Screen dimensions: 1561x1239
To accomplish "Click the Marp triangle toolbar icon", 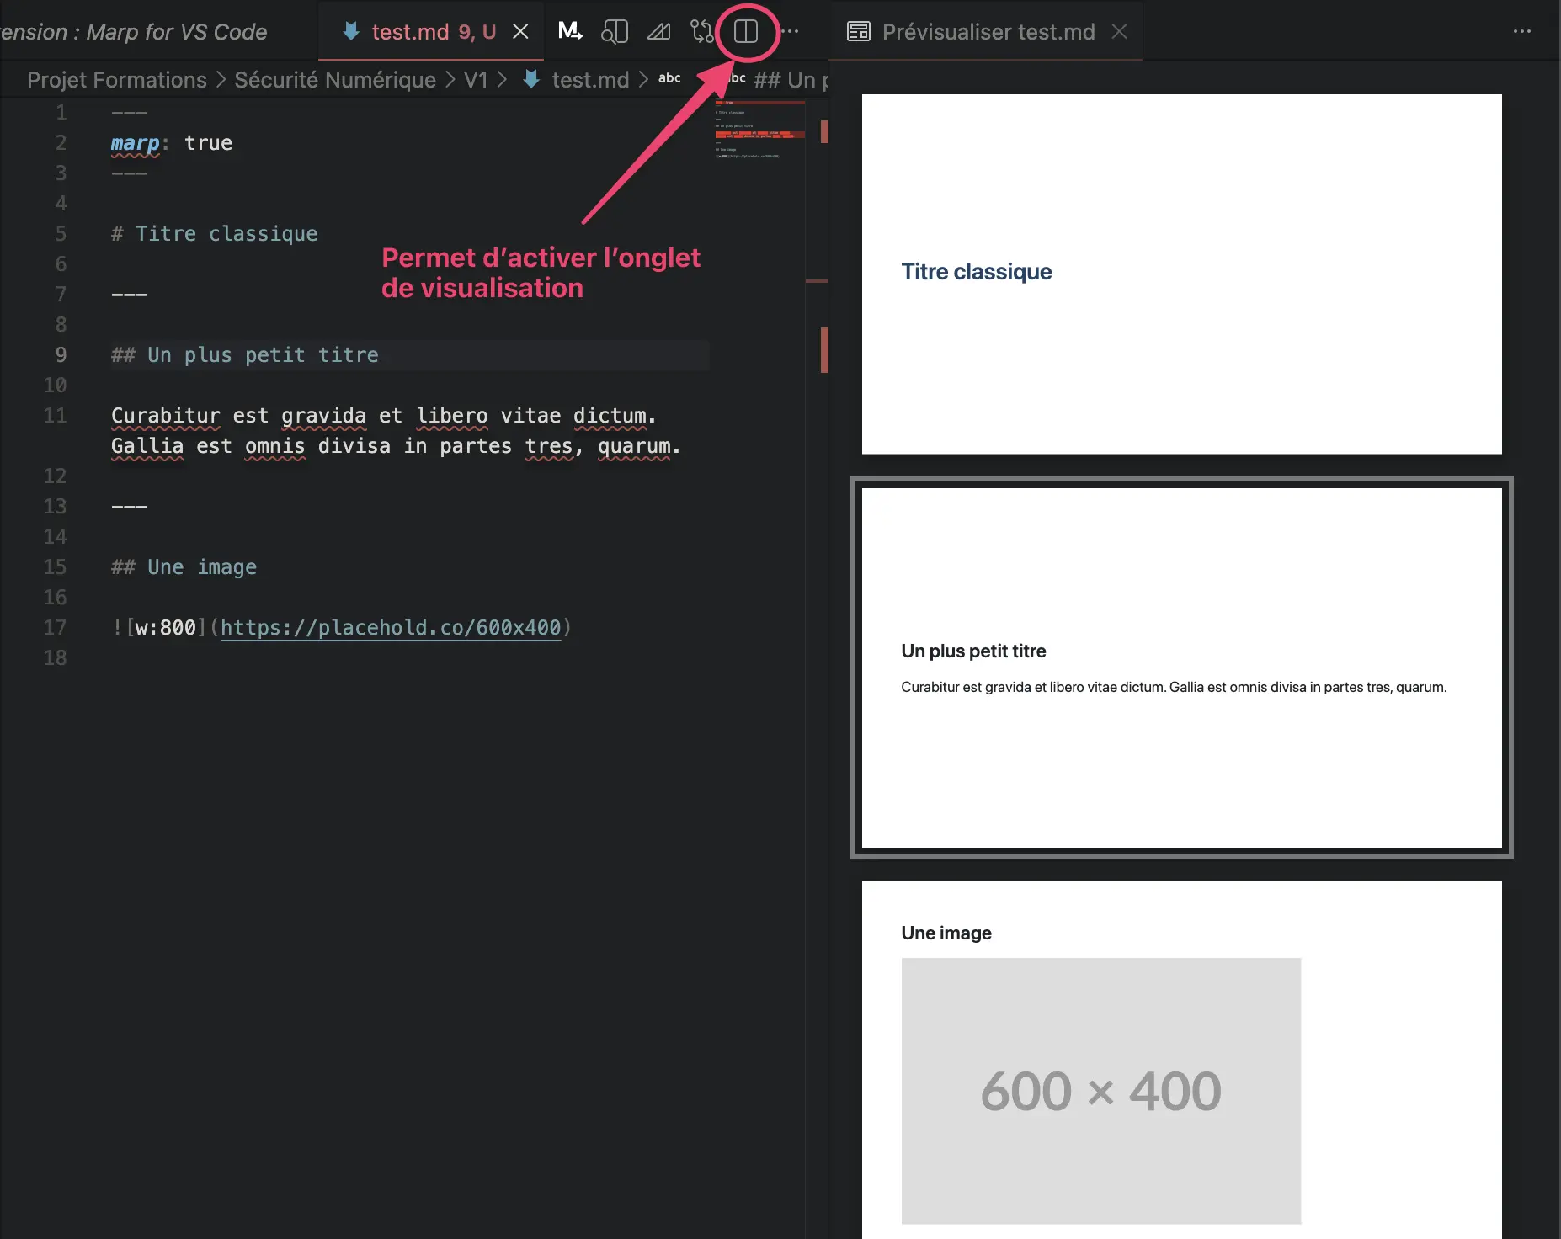I will (658, 31).
